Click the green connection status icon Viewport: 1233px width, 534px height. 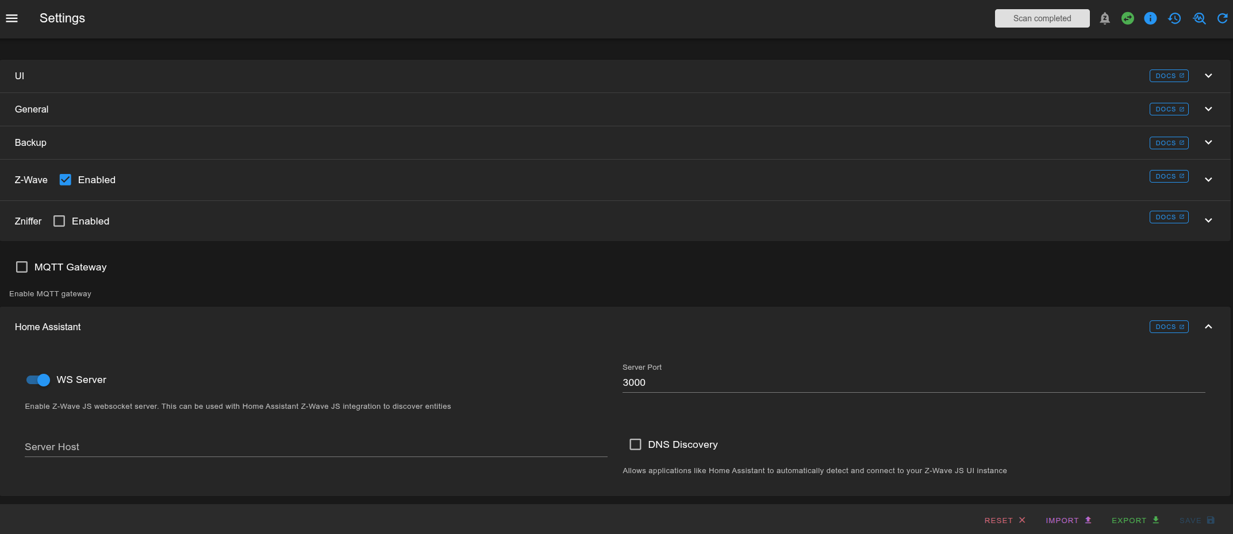[x=1127, y=18]
